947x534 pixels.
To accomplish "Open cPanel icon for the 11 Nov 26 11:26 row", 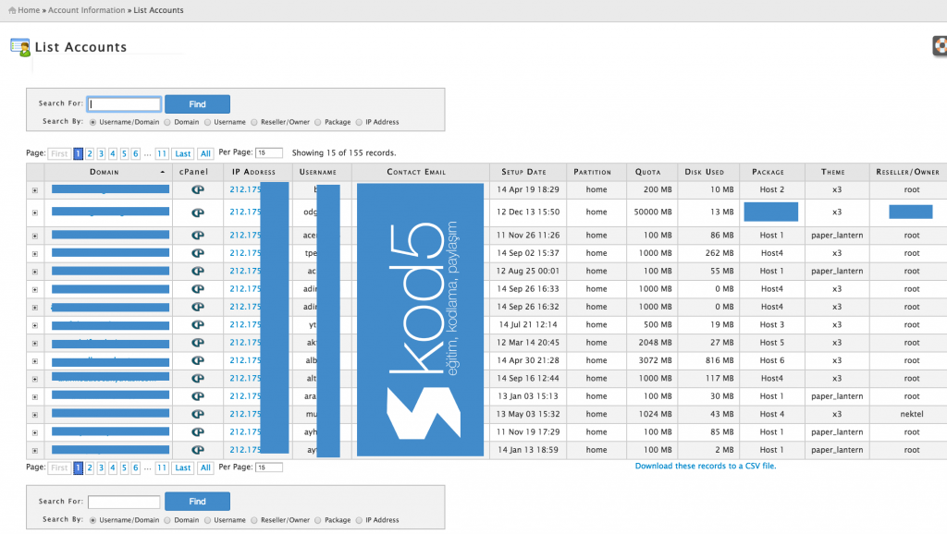I will [198, 236].
